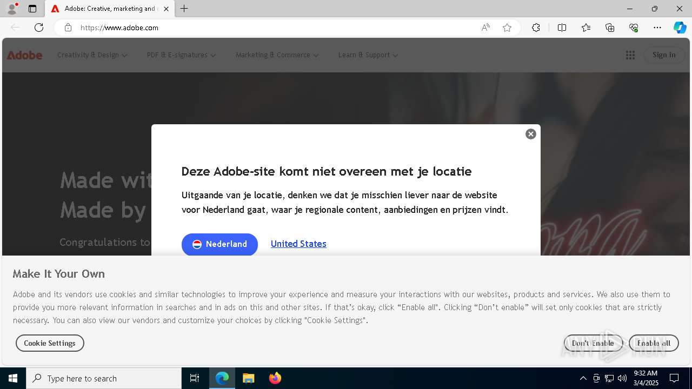Click the Edge taskbar icon
The height and width of the screenshot is (389, 692).
[222, 378]
